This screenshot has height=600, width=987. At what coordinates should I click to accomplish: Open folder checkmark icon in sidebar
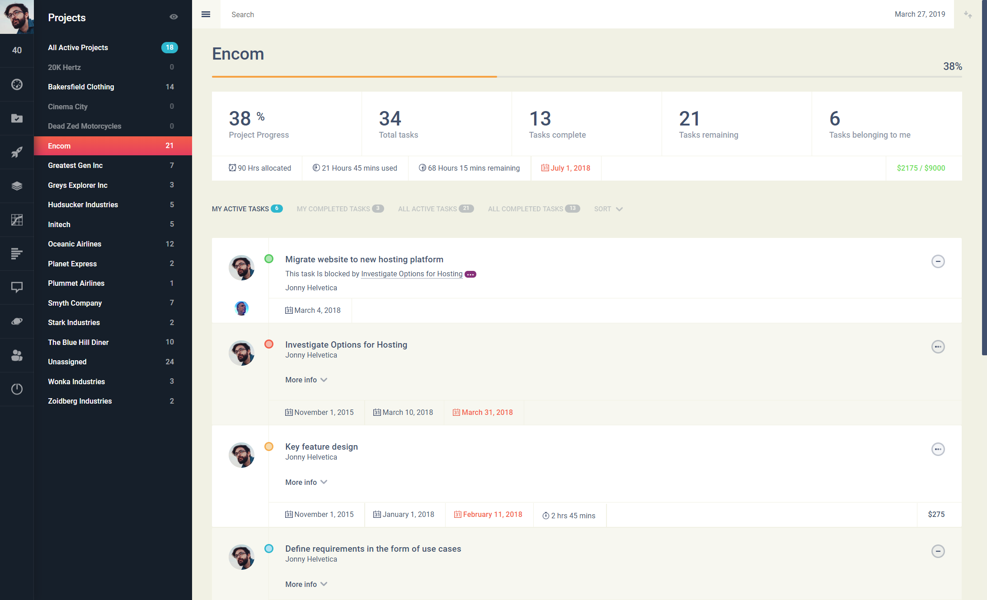[x=17, y=118]
